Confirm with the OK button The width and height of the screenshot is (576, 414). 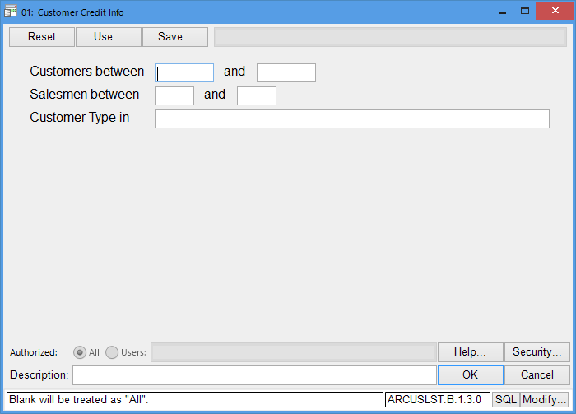coord(470,375)
